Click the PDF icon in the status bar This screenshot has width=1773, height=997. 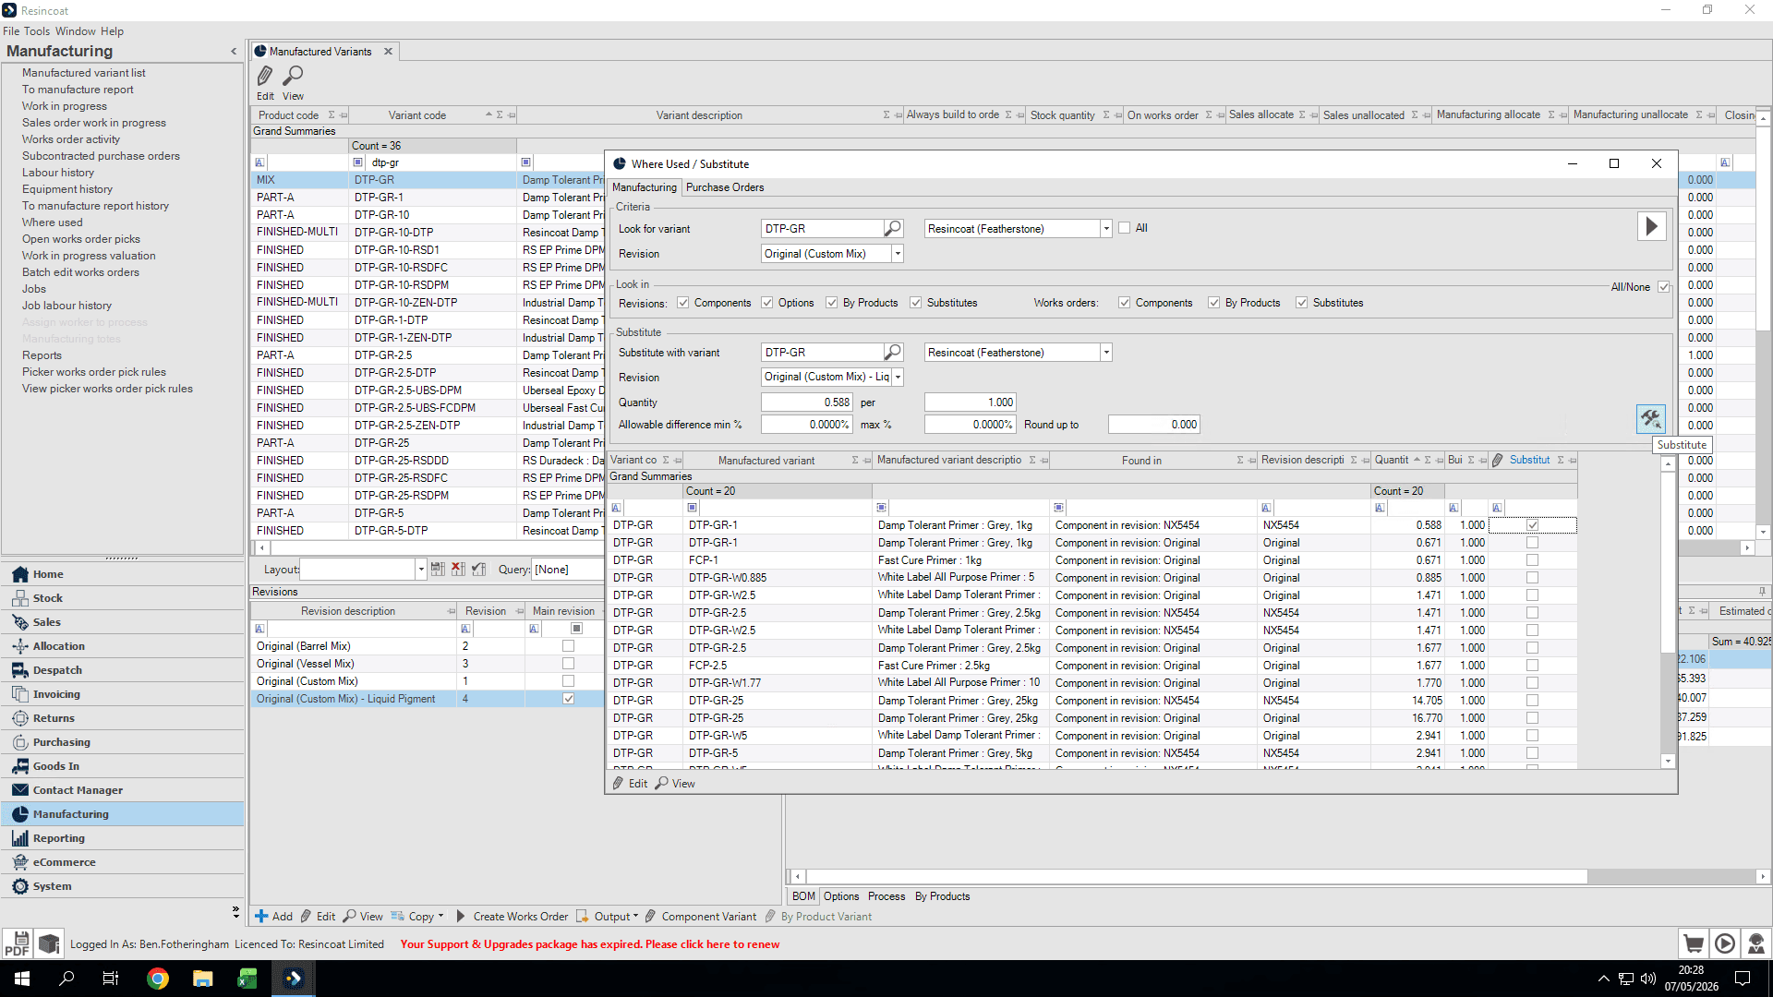pyautogui.click(x=18, y=943)
